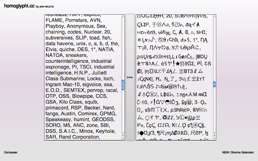Click 'subversives' in the left textarea
Screen dimensions: 258x161
coord(59,38)
